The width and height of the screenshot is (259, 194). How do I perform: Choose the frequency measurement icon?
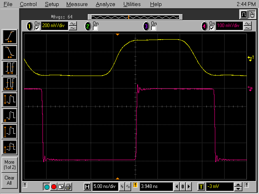click(x=10, y=84)
